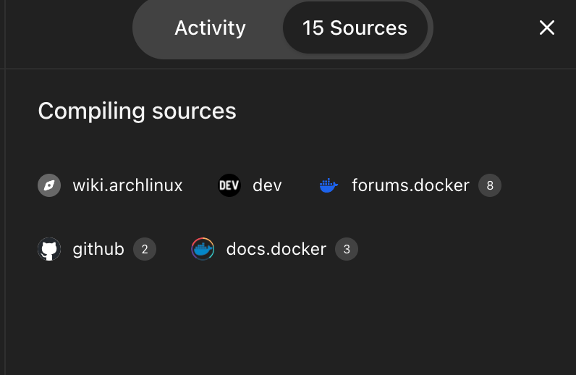This screenshot has width=576, height=375.
Task: Expand forums.docker count badge 8
Action: [x=490, y=185]
